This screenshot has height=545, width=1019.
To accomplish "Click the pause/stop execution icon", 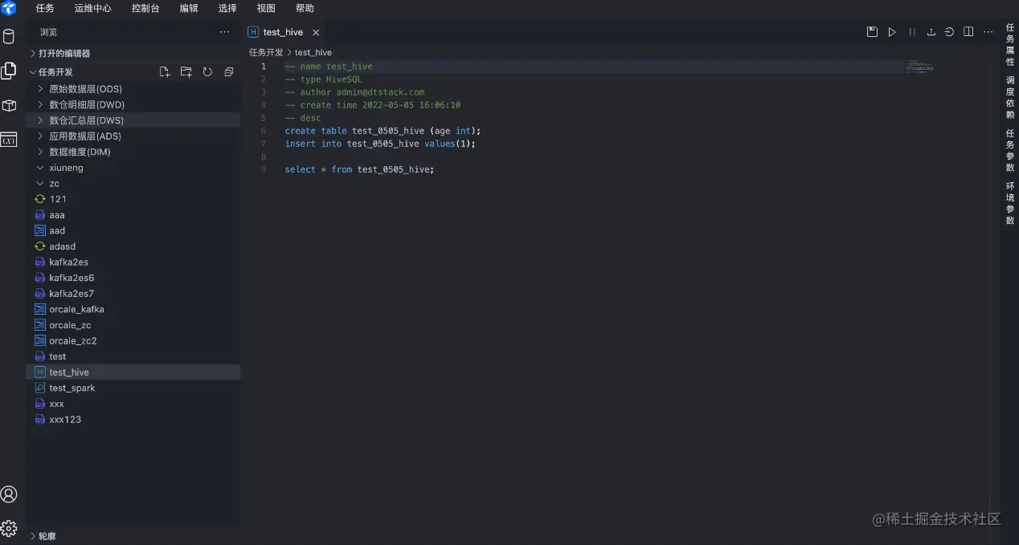I will click(912, 32).
